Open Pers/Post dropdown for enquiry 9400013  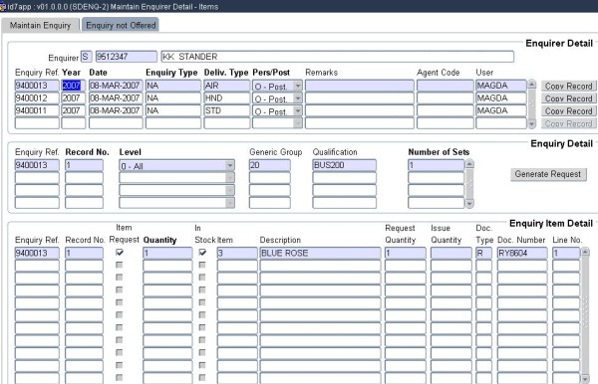click(298, 86)
